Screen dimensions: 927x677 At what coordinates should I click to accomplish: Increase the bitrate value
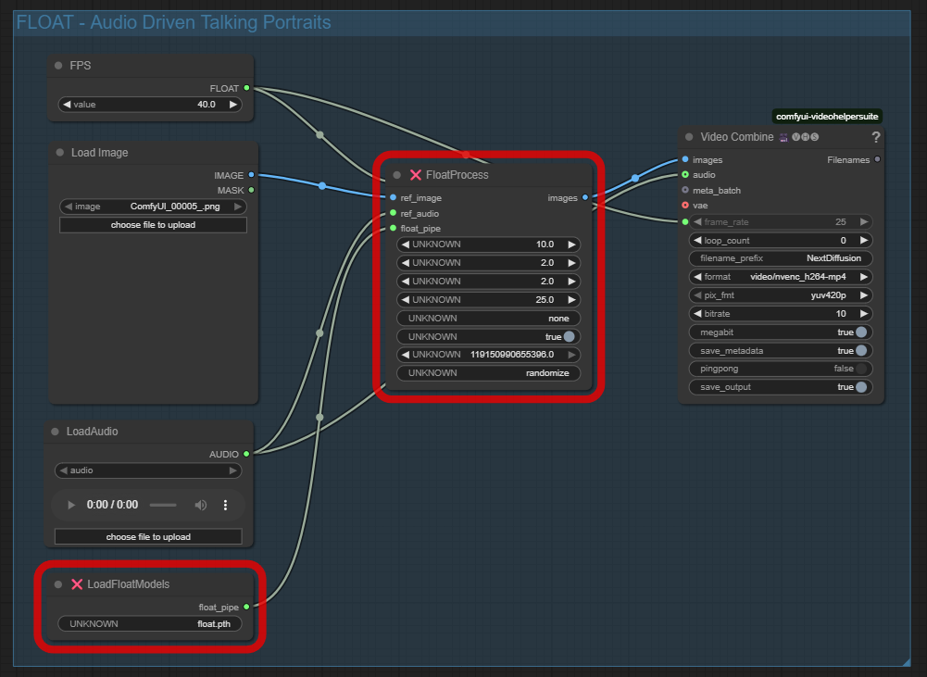point(864,314)
